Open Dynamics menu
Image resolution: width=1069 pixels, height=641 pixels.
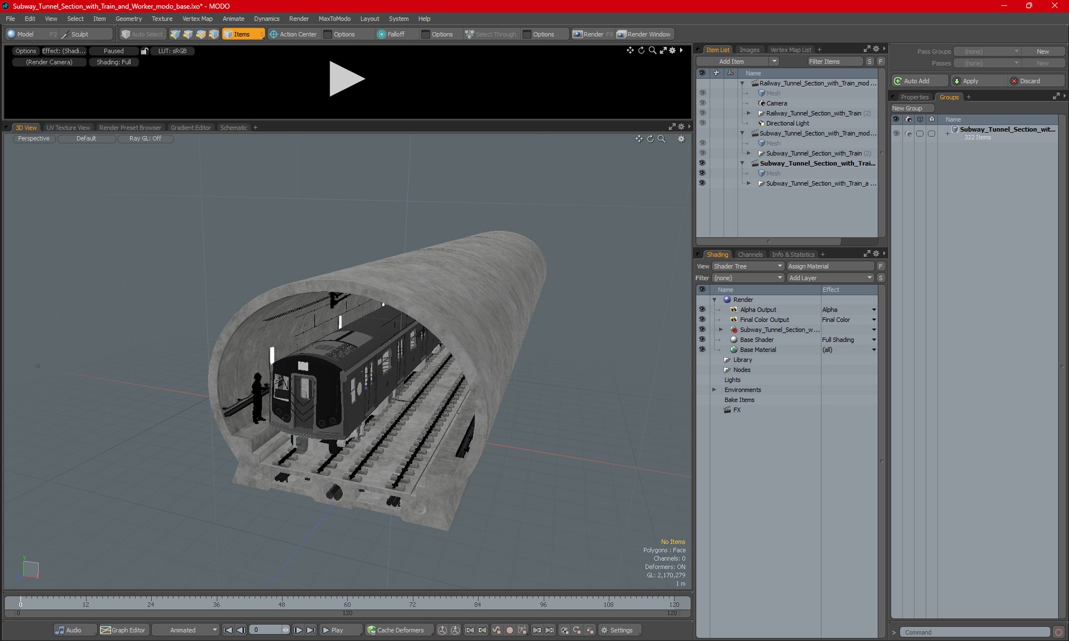click(267, 19)
